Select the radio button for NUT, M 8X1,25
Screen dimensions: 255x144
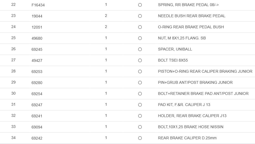(x=140, y=38)
